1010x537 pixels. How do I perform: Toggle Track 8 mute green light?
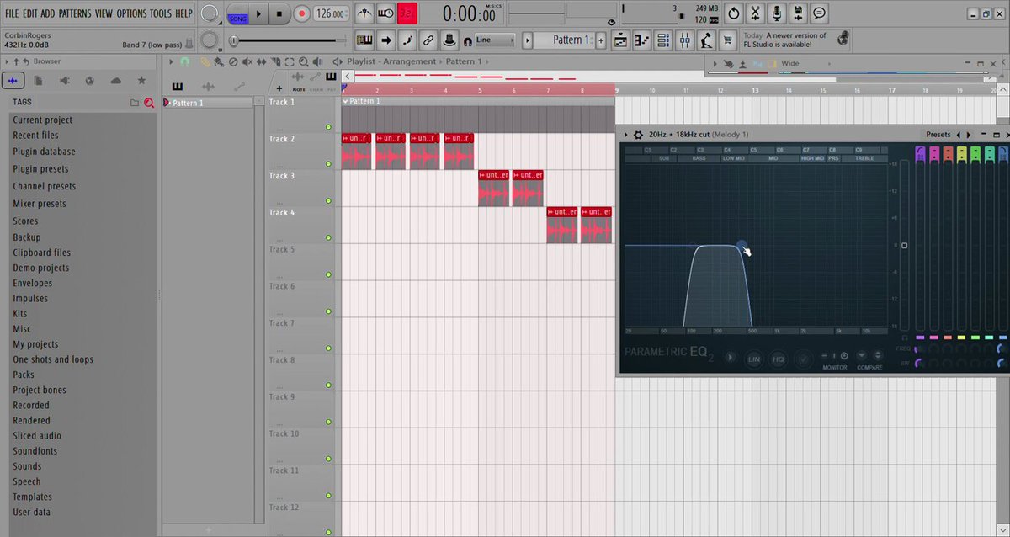328,385
